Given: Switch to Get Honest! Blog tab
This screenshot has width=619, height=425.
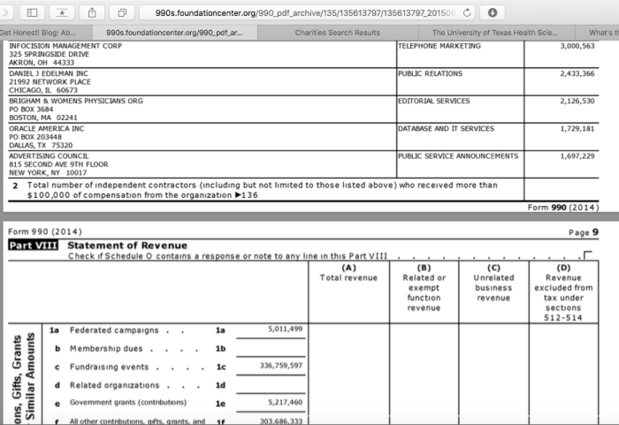Looking at the screenshot, I should pyautogui.click(x=38, y=33).
